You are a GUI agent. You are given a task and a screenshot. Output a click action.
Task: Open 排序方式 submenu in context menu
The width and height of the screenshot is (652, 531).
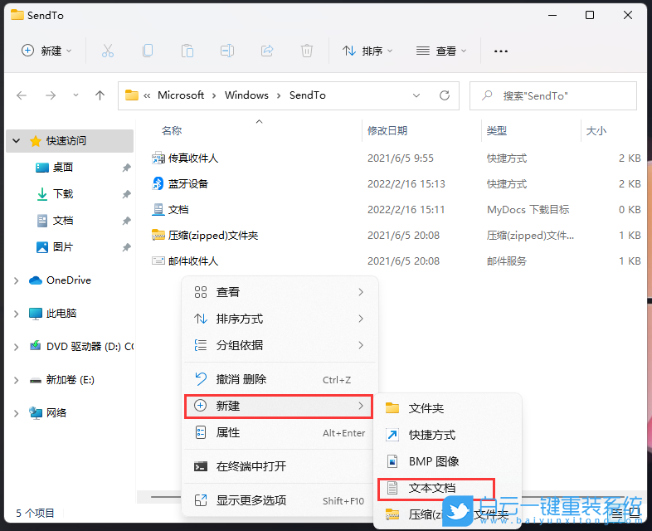(280, 319)
